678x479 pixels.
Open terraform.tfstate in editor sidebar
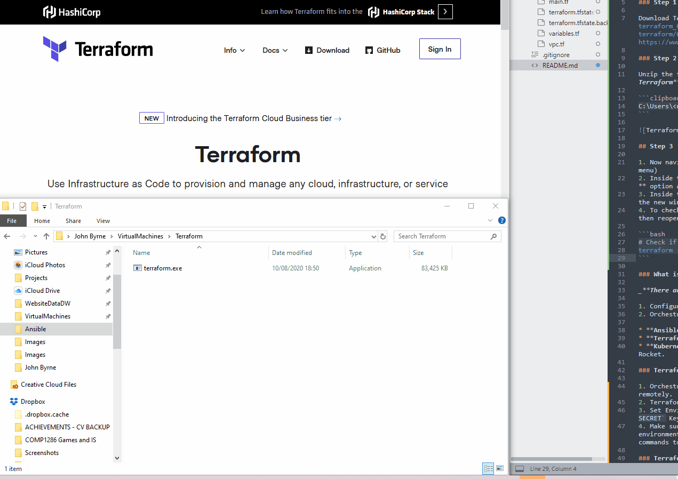pos(571,12)
